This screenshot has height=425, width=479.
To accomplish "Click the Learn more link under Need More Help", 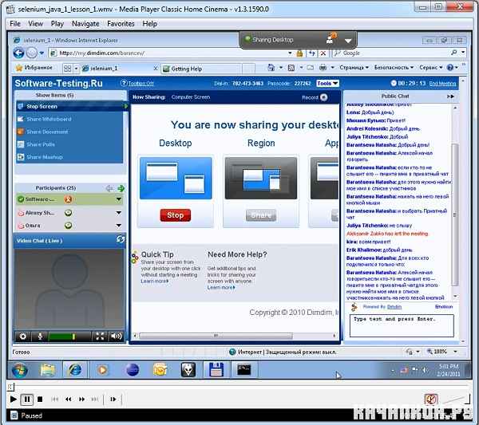I will pyautogui.click(x=221, y=287).
